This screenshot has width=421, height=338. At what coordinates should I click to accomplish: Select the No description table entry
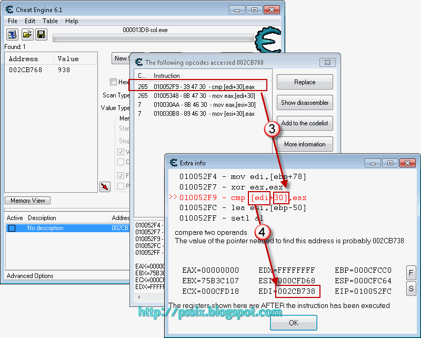[68, 228]
